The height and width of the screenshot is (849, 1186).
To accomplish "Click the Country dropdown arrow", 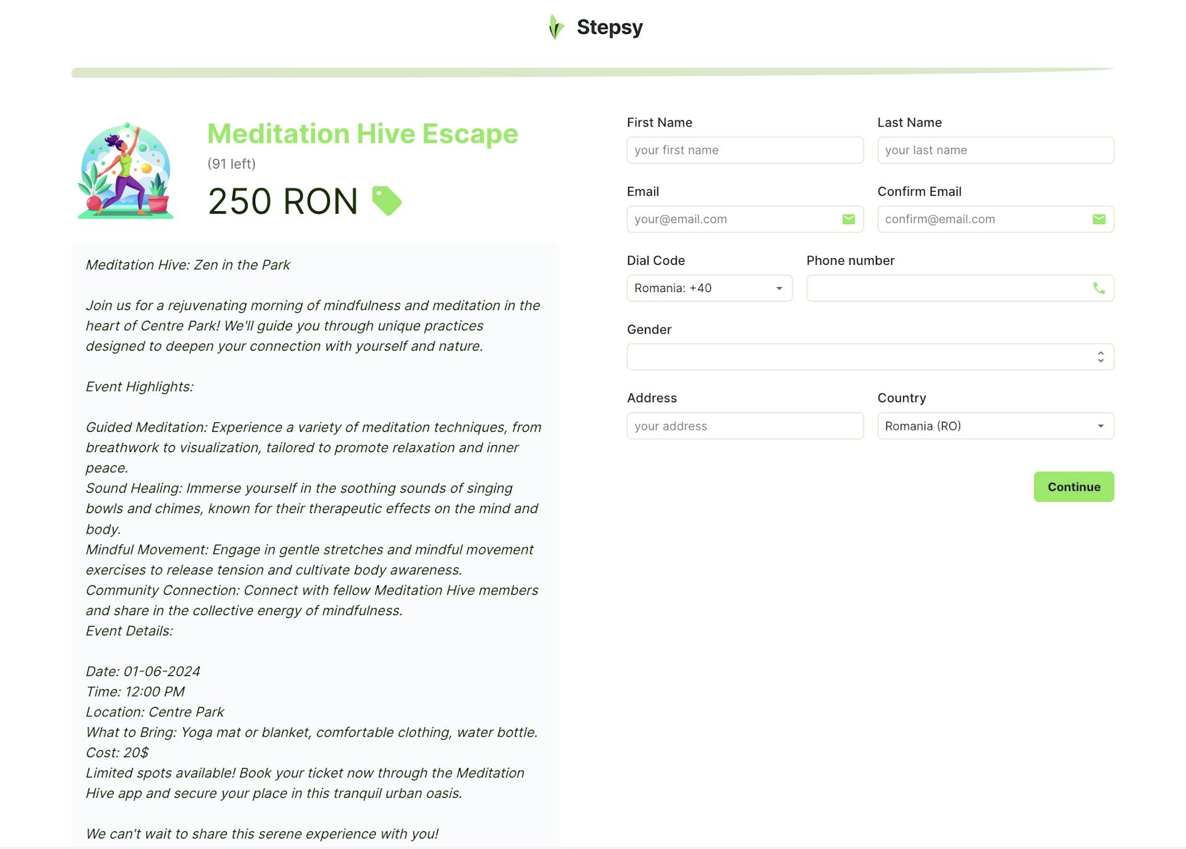I will pos(1100,426).
